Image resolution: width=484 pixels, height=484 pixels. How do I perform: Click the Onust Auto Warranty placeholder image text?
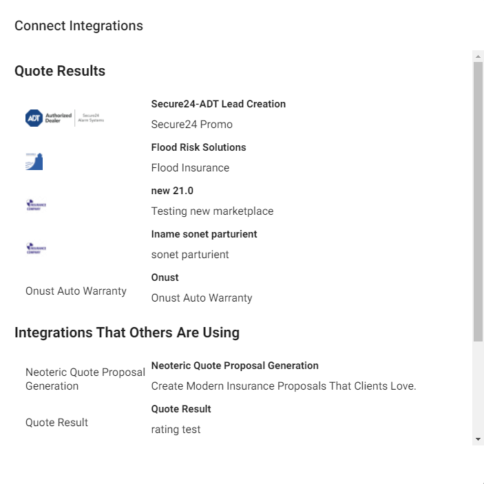(x=76, y=291)
